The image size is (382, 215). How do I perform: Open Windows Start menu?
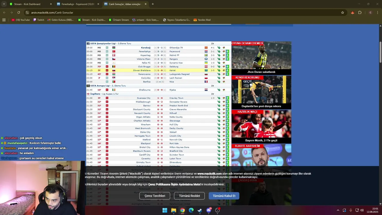[x=165, y=210]
